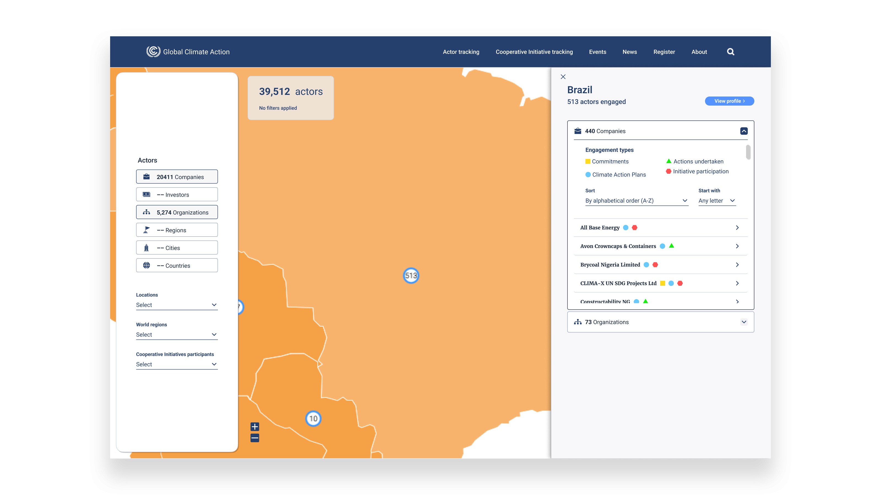The image size is (881, 495).
Task: Collapse the 440 Companies section
Action: [x=744, y=131]
